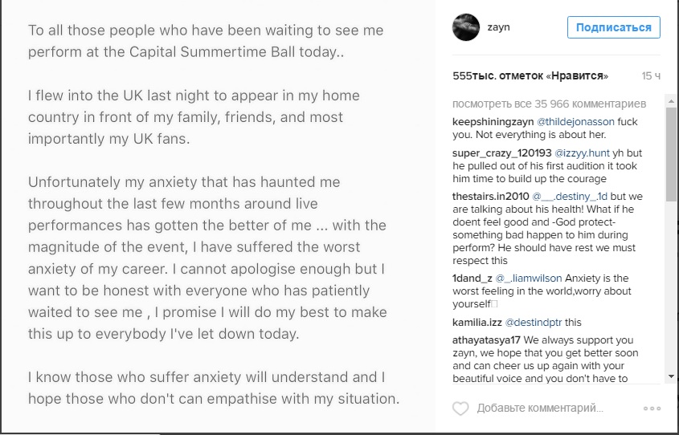The width and height of the screenshot is (679, 435).
Task: Open 1dand_z commenter profile
Action: pos(472,278)
